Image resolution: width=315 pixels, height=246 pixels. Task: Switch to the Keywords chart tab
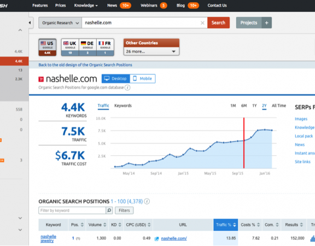(x=123, y=106)
